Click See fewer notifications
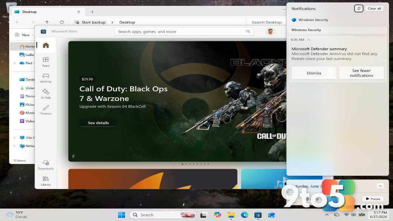This screenshot has width=393, height=221. [x=361, y=73]
